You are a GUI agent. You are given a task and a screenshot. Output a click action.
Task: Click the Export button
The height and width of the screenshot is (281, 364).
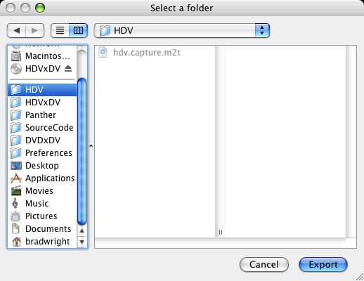(323, 265)
